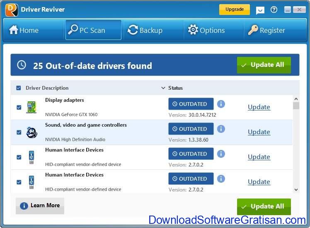
Task: Click the driver list scrollbar thumb
Action: (296, 105)
